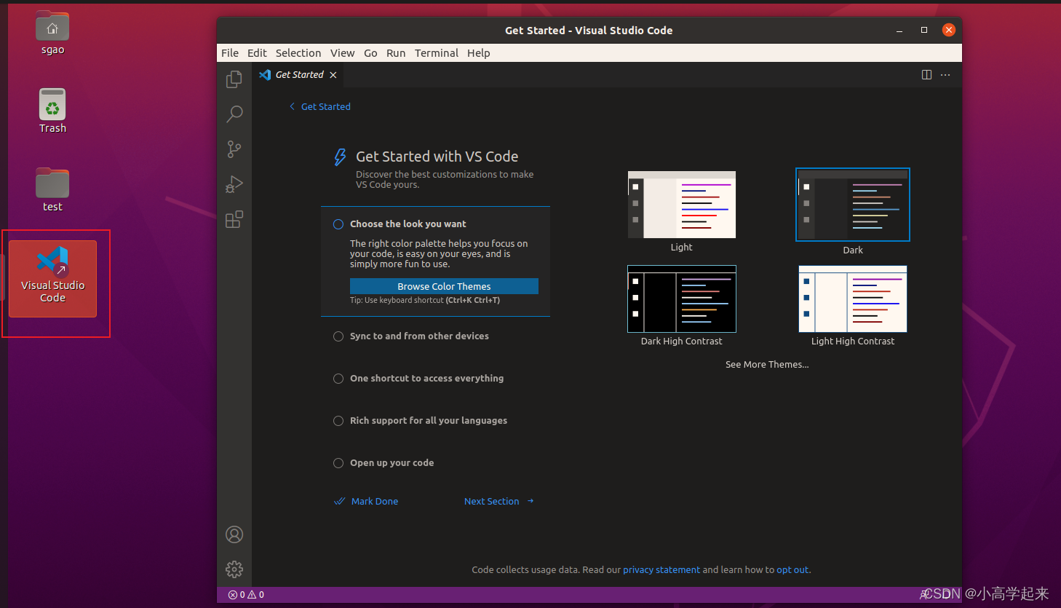Viewport: 1061px width, 608px height.
Task: Open the privacy statement link
Action: point(661,570)
